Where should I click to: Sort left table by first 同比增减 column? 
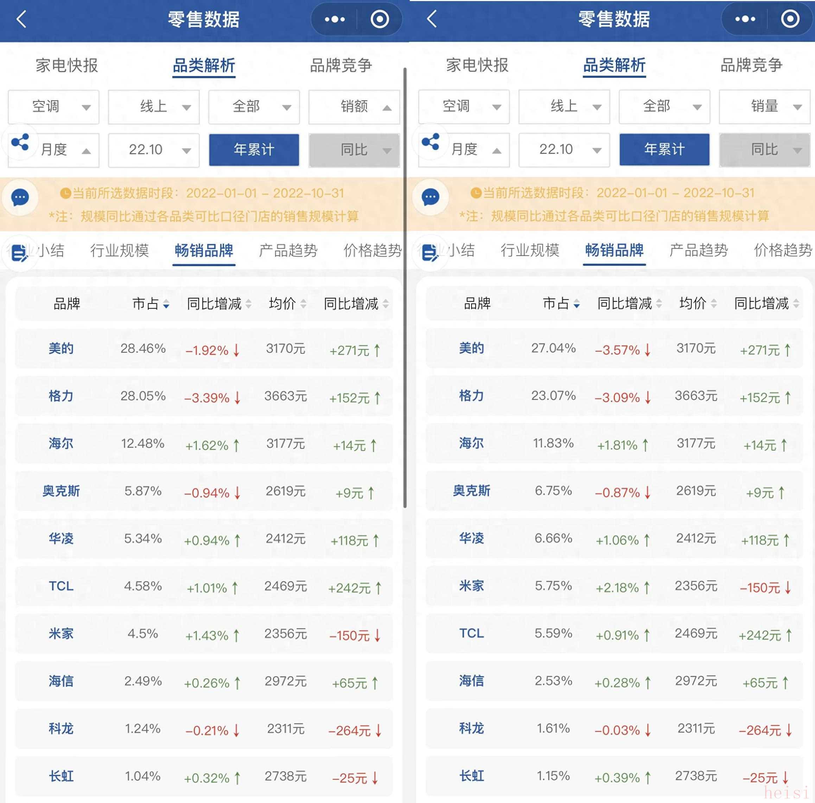pos(248,304)
